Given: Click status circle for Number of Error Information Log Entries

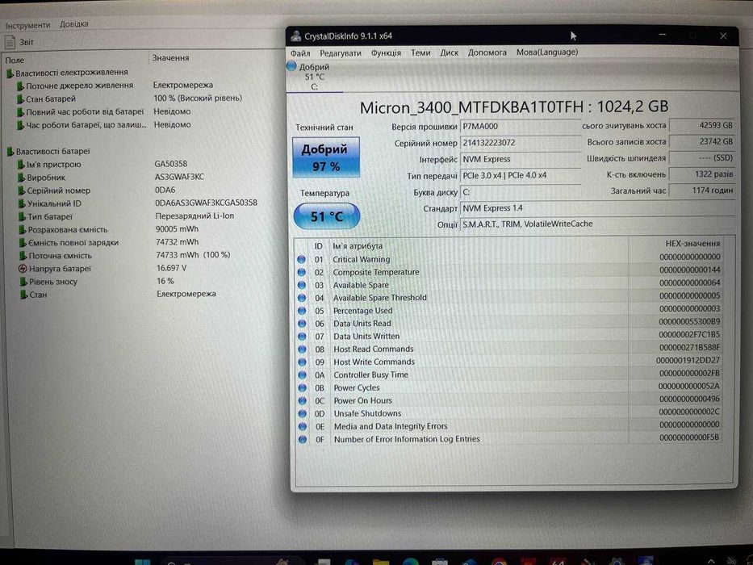Looking at the screenshot, I should (x=303, y=439).
